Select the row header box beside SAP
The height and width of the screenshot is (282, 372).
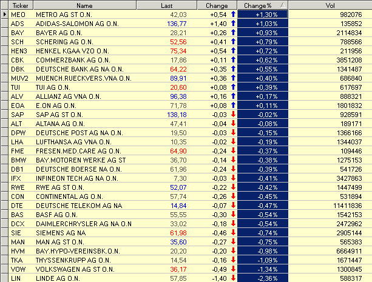[x=4, y=115]
